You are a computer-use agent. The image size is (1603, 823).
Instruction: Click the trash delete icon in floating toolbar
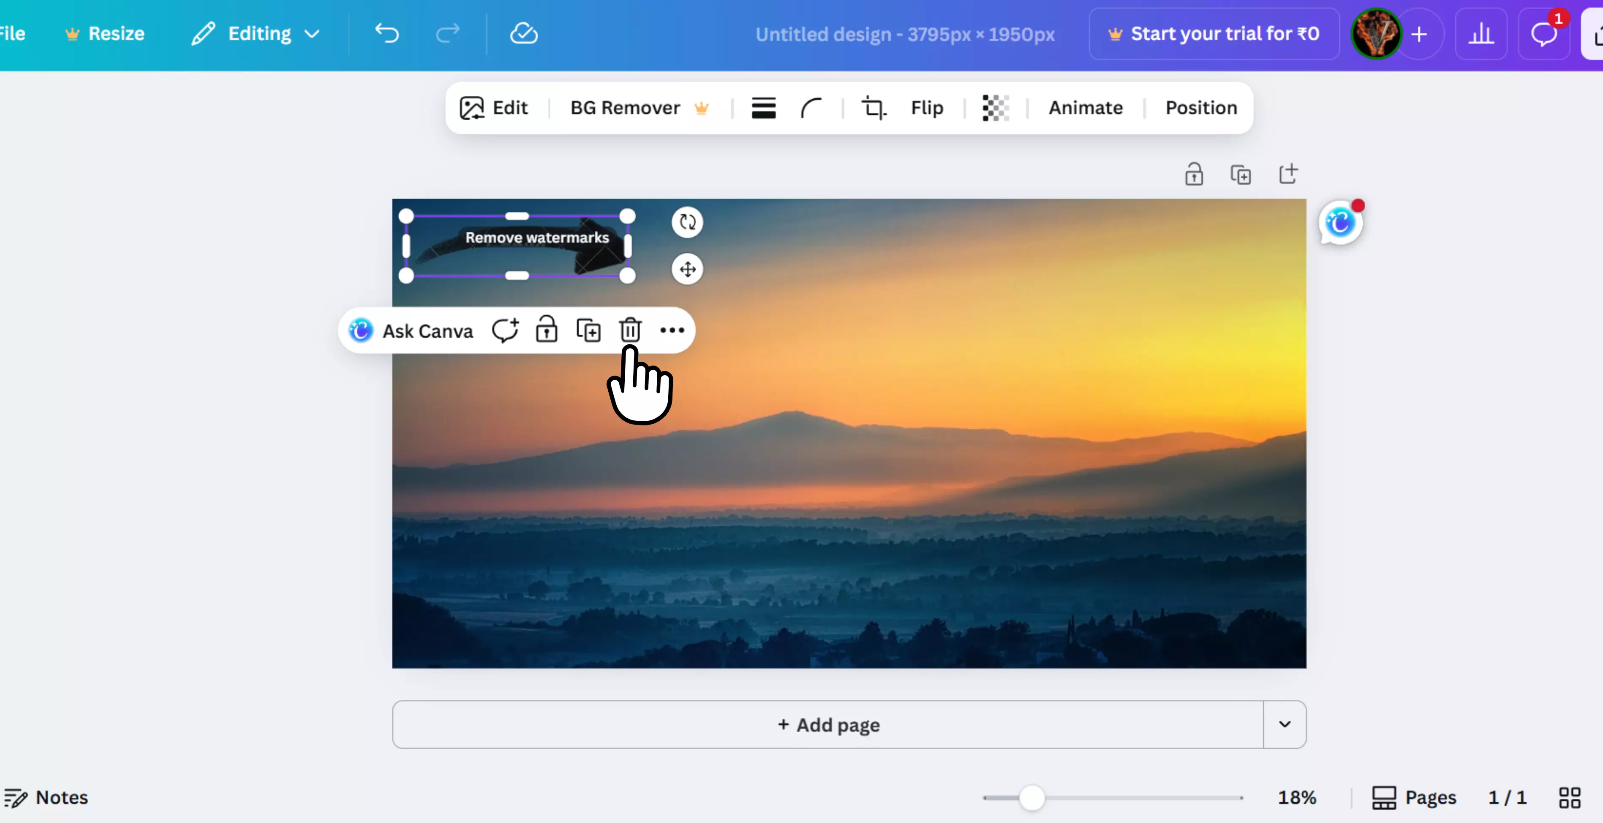pos(630,330)
